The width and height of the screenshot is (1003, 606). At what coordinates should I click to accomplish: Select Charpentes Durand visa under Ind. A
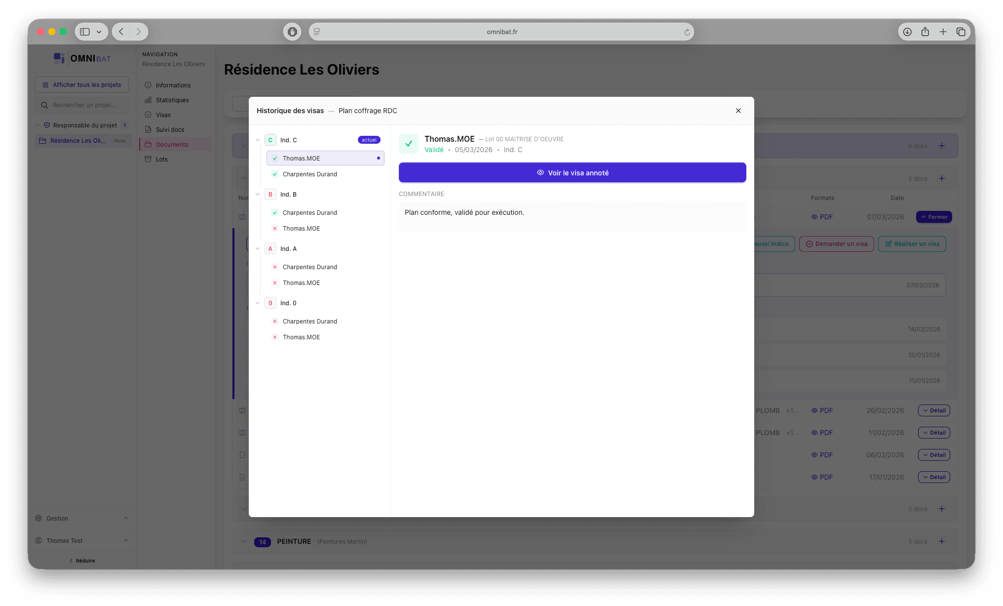(x=309, y=267)
